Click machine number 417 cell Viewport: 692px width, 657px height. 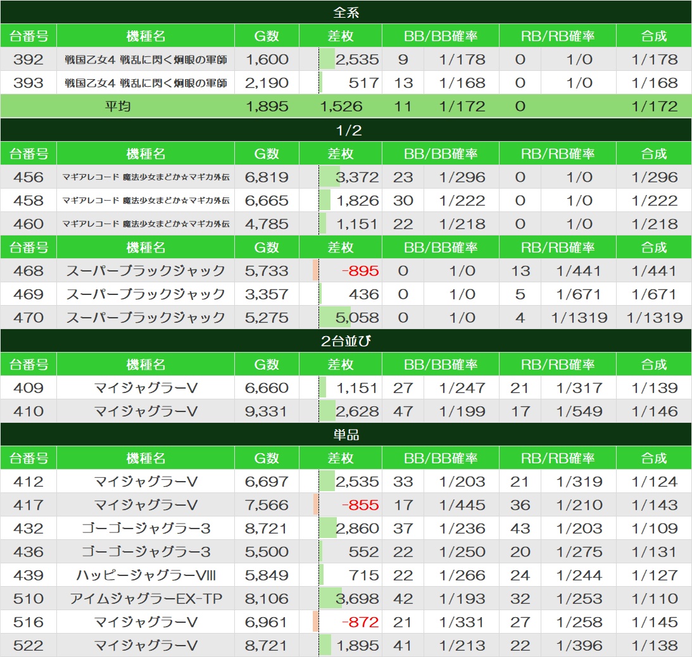[28, 504]
